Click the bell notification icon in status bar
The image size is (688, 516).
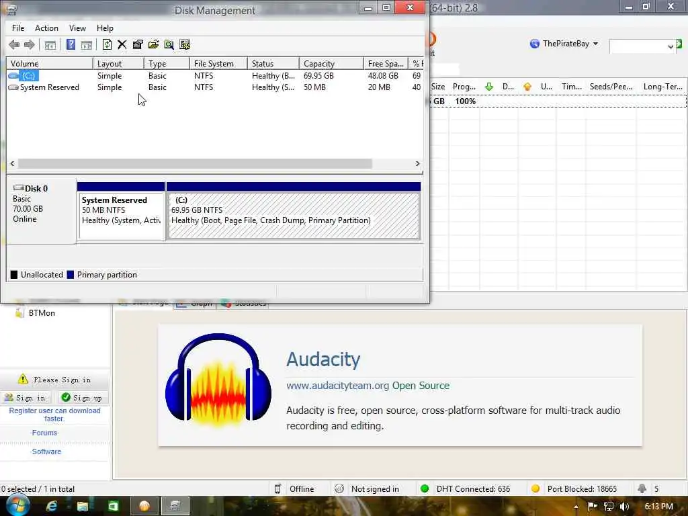click(642, 488)
